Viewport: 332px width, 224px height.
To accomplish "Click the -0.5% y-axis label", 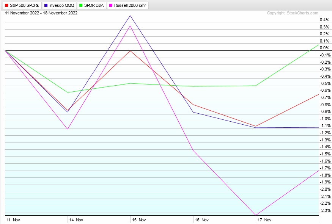I will (325, 83).
